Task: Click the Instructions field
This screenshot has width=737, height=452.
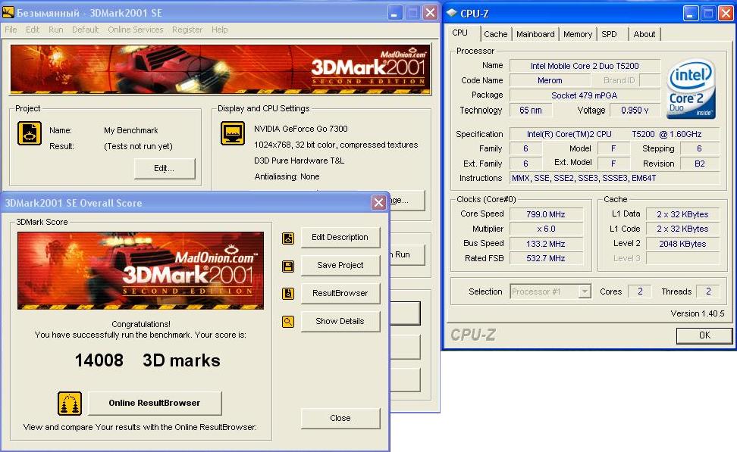Action: coord(614,179)
